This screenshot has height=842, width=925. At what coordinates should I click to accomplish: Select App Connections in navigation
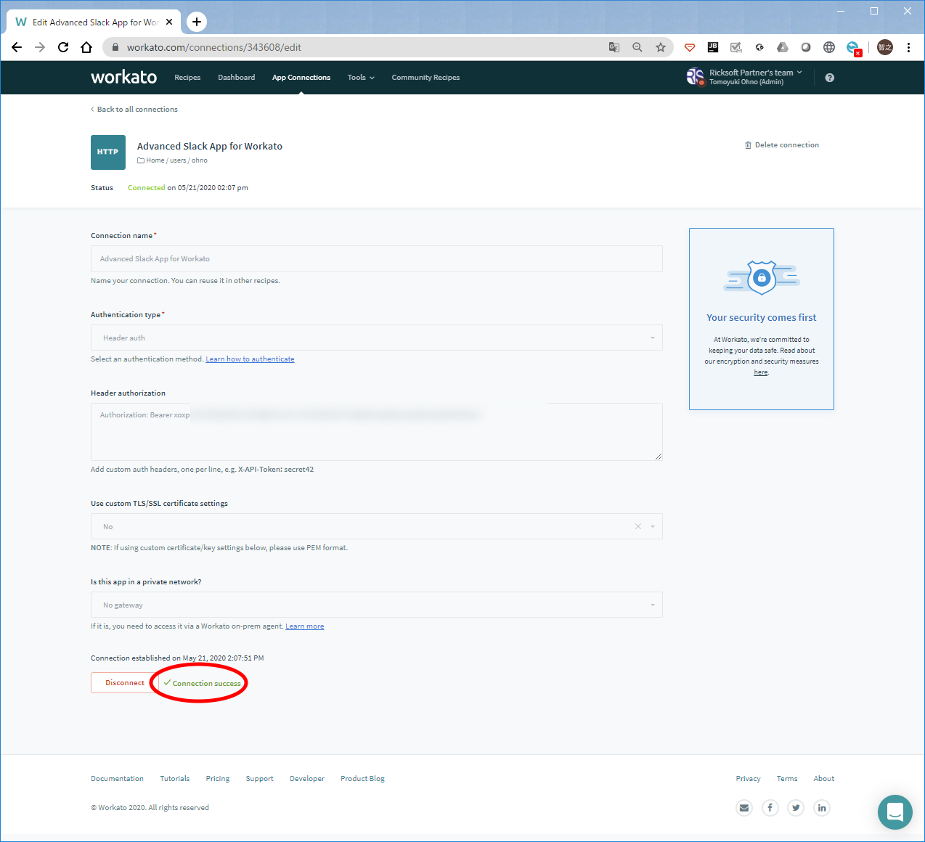pos(301,78)
